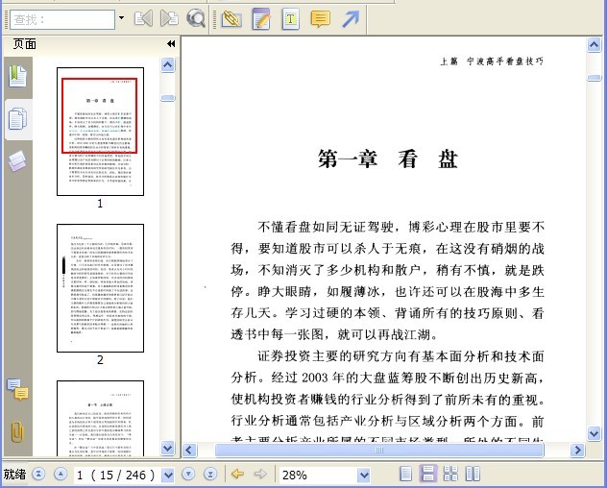Select the pencil note annotation tool

click(x=261, y=18)
